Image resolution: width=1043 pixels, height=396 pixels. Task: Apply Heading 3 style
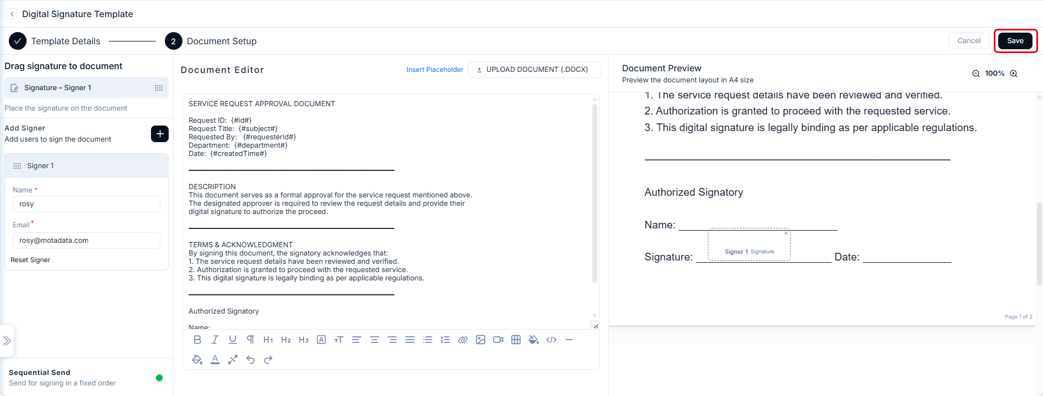coord(304,340)
